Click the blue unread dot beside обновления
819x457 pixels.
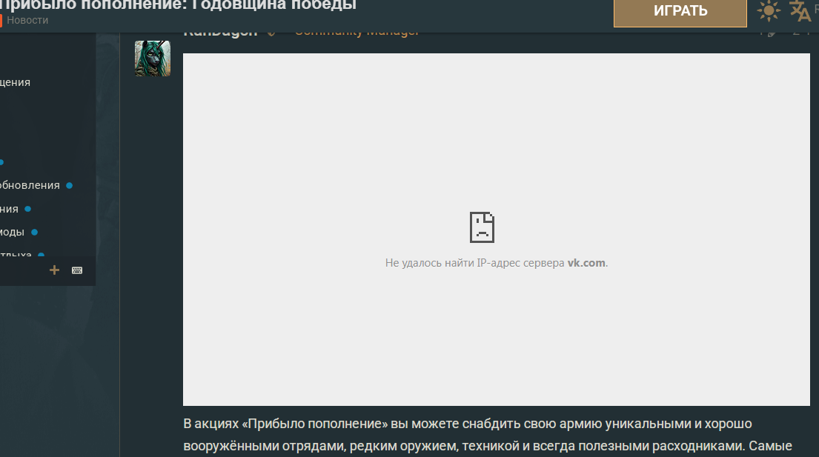click(69, 185)
